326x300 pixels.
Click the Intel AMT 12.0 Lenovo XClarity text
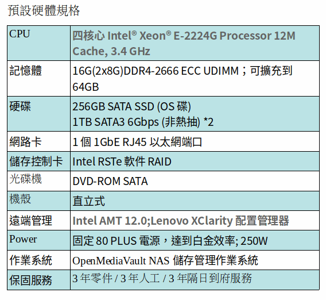[181, 221]
